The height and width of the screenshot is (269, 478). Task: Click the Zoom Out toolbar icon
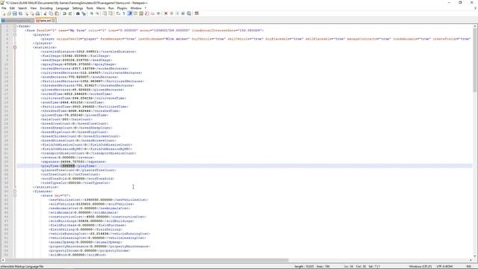97,13
